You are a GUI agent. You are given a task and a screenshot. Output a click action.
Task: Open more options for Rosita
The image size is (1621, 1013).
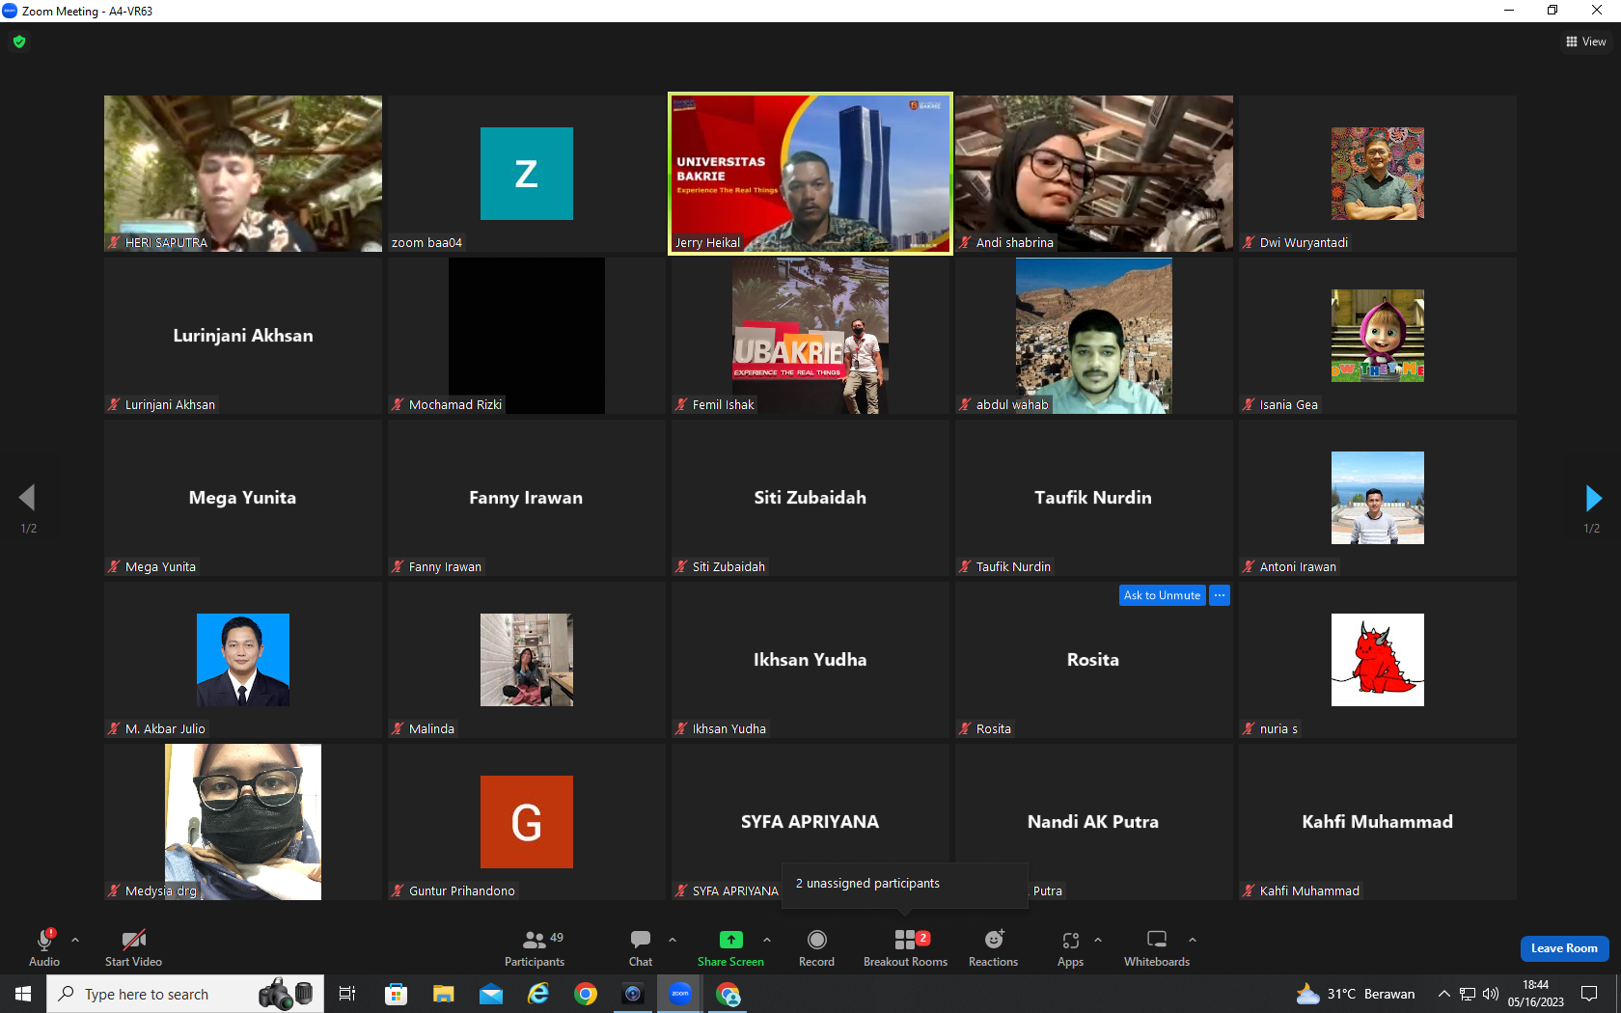(1220, 595)
